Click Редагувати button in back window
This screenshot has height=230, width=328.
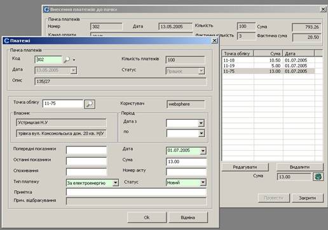pyautogui.click(x=245, y=167)
